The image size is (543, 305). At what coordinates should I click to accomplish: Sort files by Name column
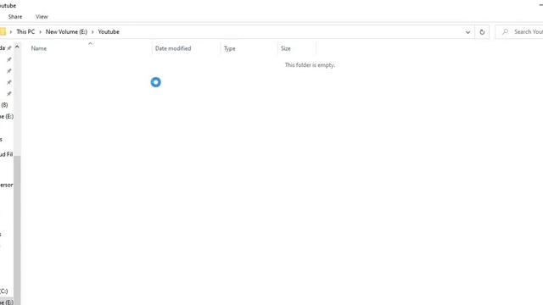pyautogui.click(x=39, y=48)
